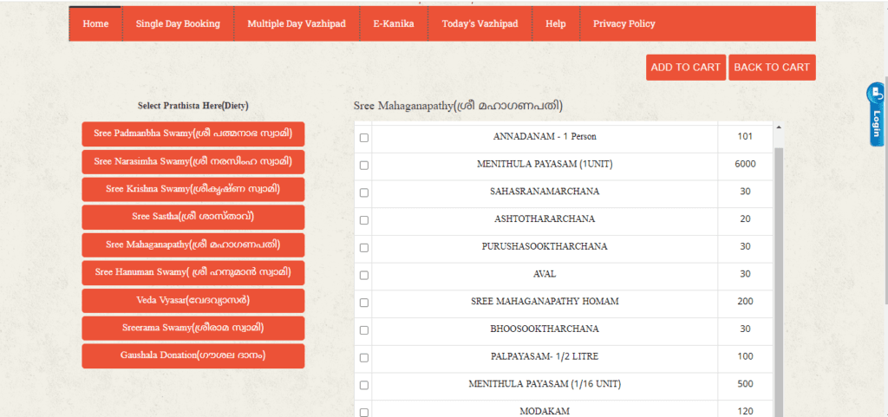Check the SAHASRANAMARCHANA offering box
The image size is (888, 417).
pyautogui.click(x=364, y=192)
